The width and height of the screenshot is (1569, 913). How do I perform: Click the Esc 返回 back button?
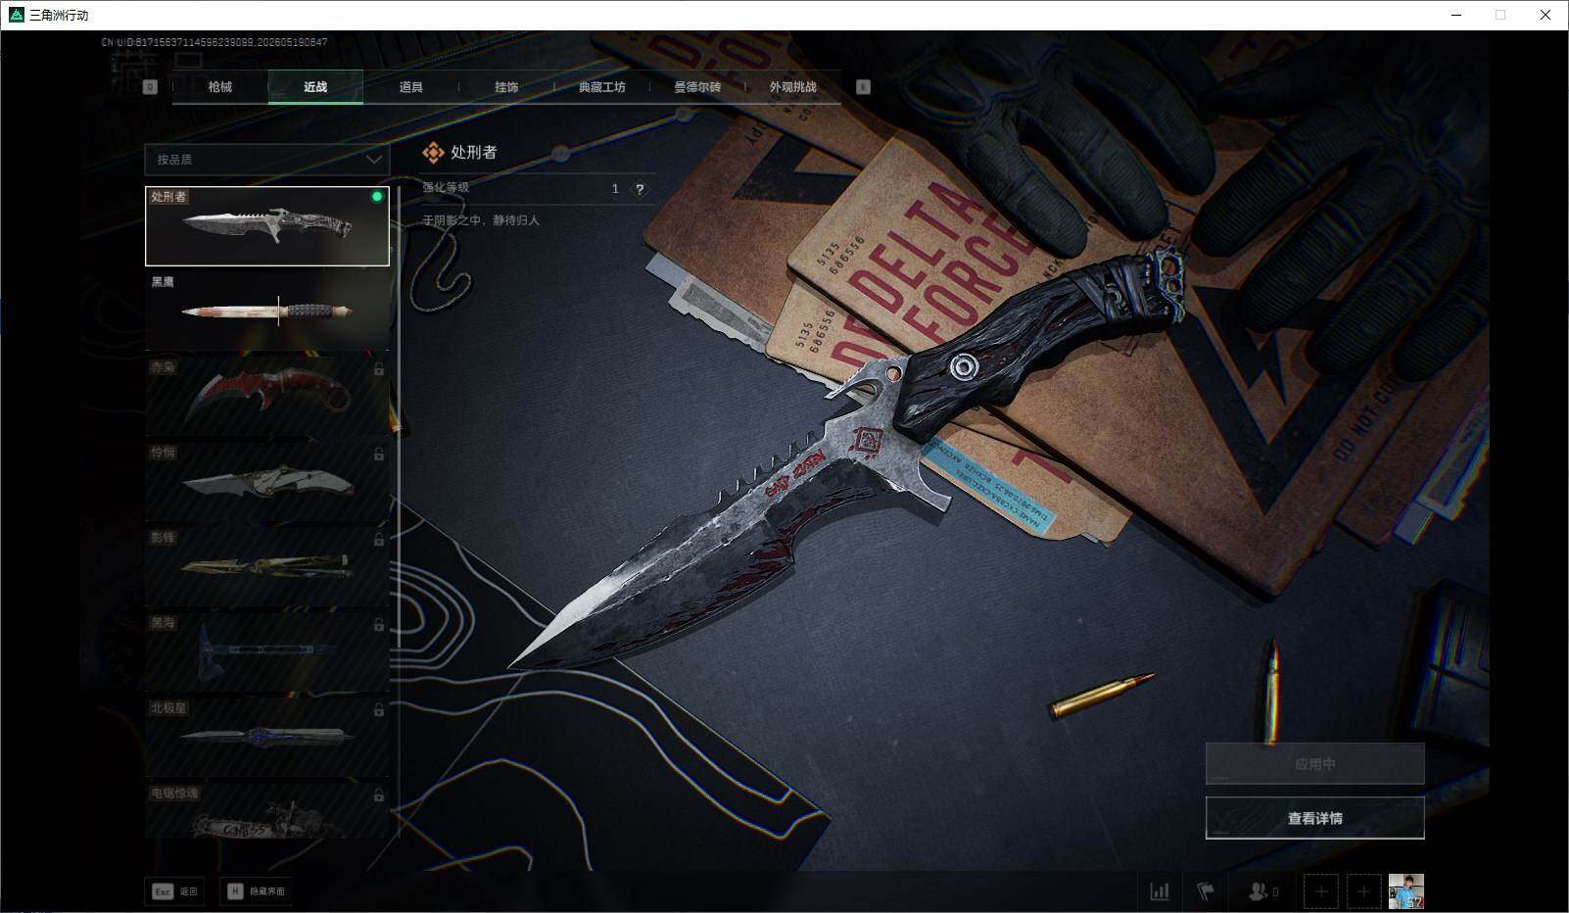click(x=174, y=891)
